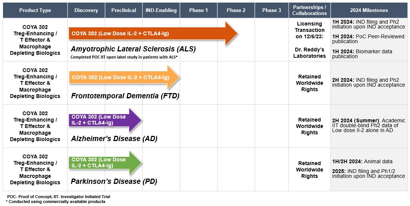Screen dimensions: 410x206
Task: Click the Product Type column header
Action: [x=35, y=10]
